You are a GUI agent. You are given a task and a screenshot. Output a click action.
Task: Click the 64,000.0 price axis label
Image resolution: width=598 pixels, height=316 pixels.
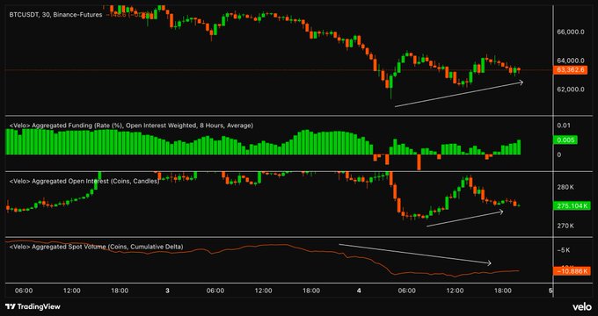pyautogui.click(x=571, y=61)
